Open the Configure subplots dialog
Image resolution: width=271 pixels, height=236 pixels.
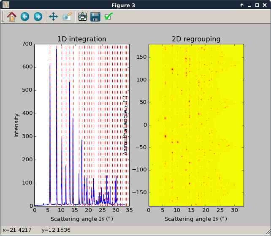point(82,16)
